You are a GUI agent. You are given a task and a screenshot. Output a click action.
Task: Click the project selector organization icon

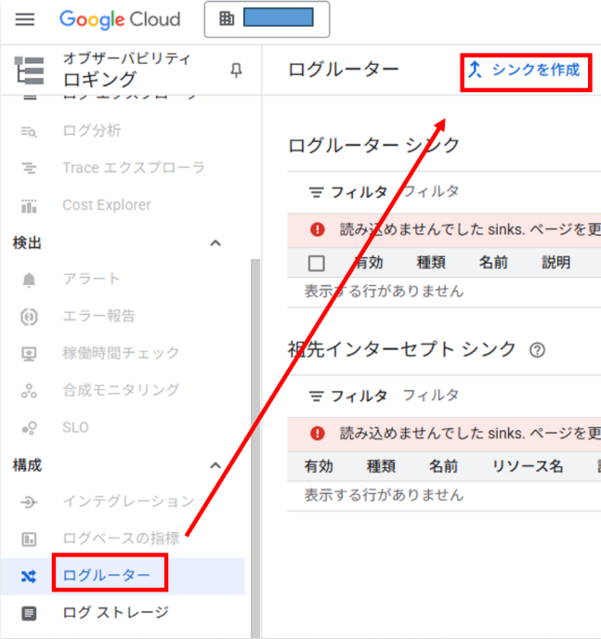click(x=227, y=19)
